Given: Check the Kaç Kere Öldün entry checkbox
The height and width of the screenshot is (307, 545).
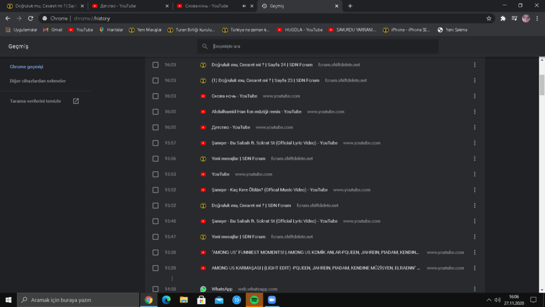Looking at the screenshot, I should pyautogui.click(x=156, y=190).
